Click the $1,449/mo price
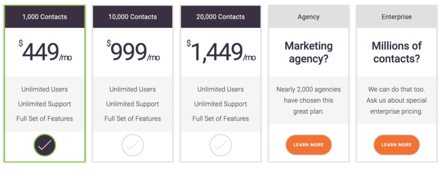 click(221, 51)
